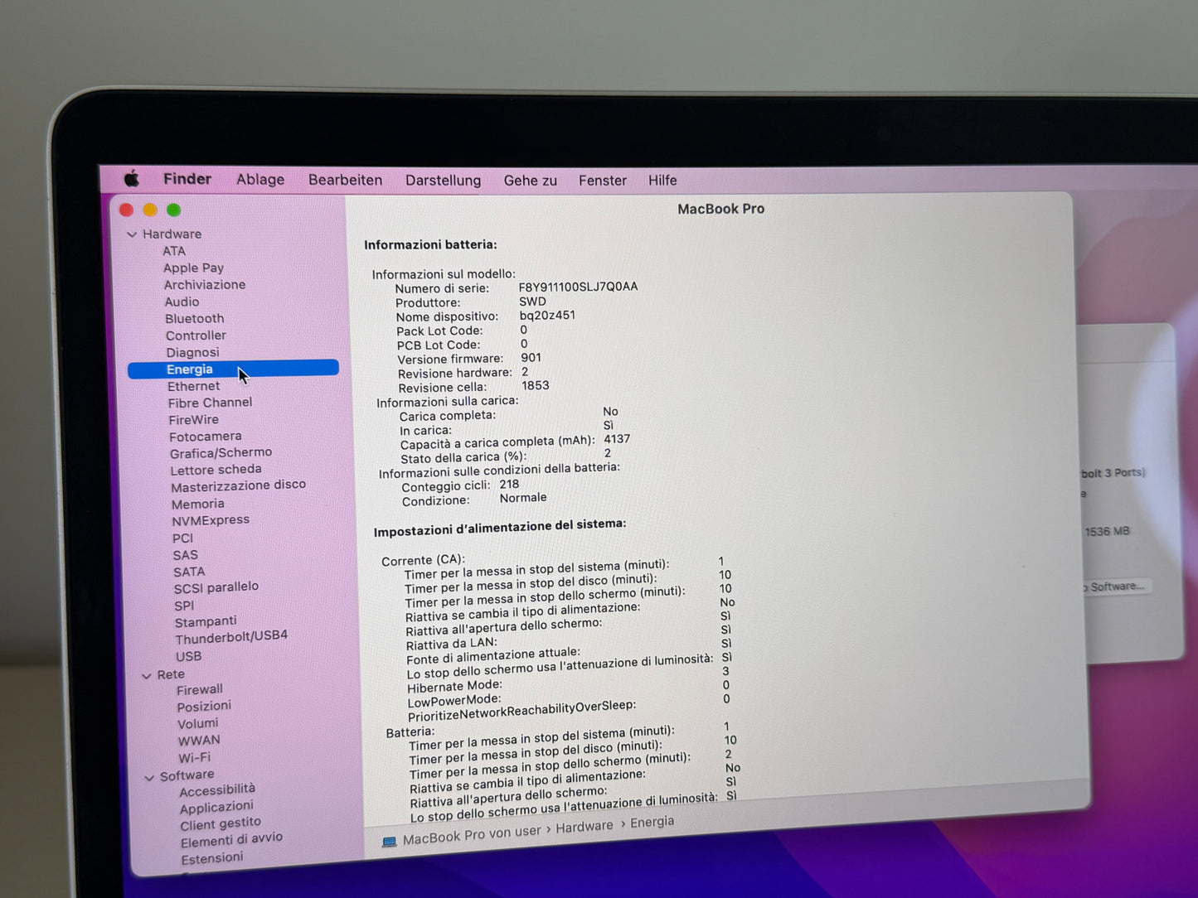1198x898 pixels.
Task: Click the laptop icon in path bar
Action: [389, 842]
